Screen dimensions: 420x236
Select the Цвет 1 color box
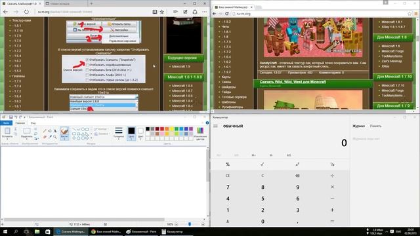click(x=131, y=134)
